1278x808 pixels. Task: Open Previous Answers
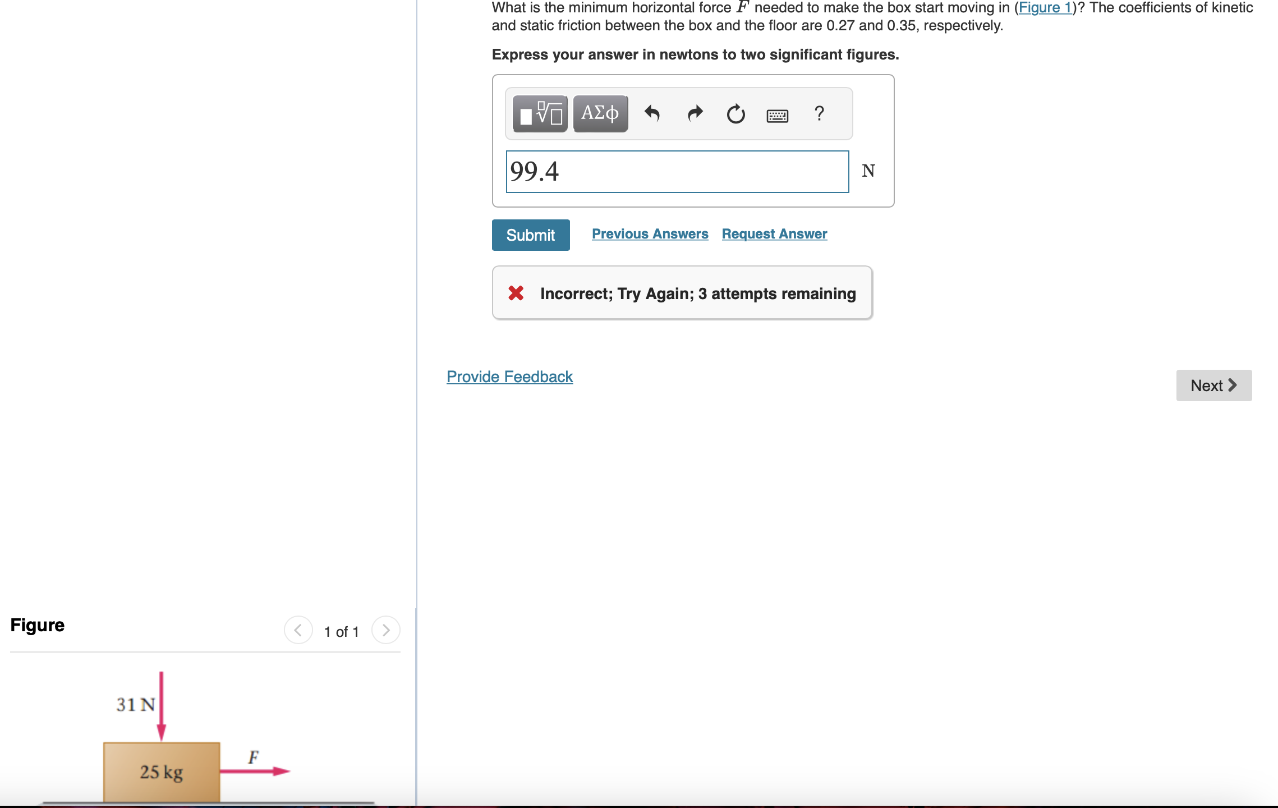click(x=650, y=233)
